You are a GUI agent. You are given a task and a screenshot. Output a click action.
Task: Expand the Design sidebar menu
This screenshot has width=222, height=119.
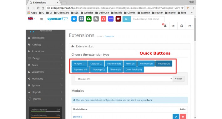46,58
